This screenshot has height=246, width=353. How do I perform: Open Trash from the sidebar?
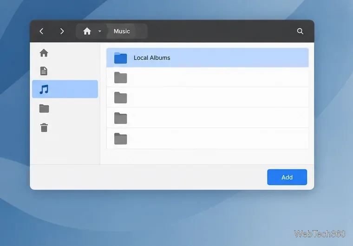point(44,128)
